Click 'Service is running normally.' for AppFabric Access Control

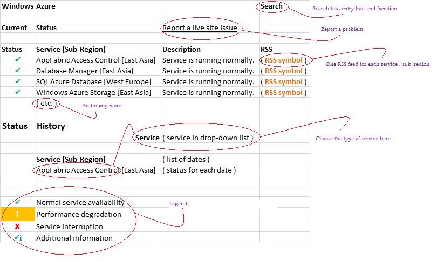pos(208,60)
